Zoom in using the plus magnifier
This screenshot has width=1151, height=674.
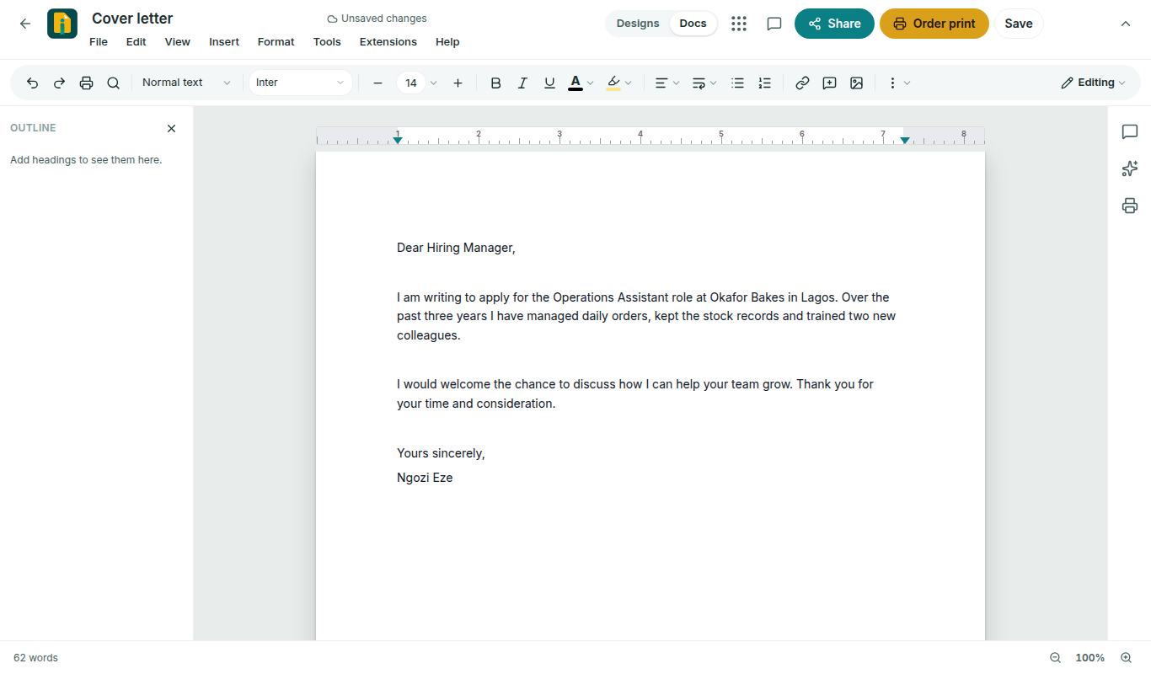click(x=1126, y=657)
